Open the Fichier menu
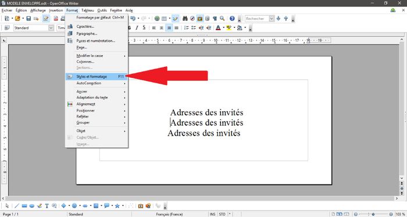 [x=7, y=10]
